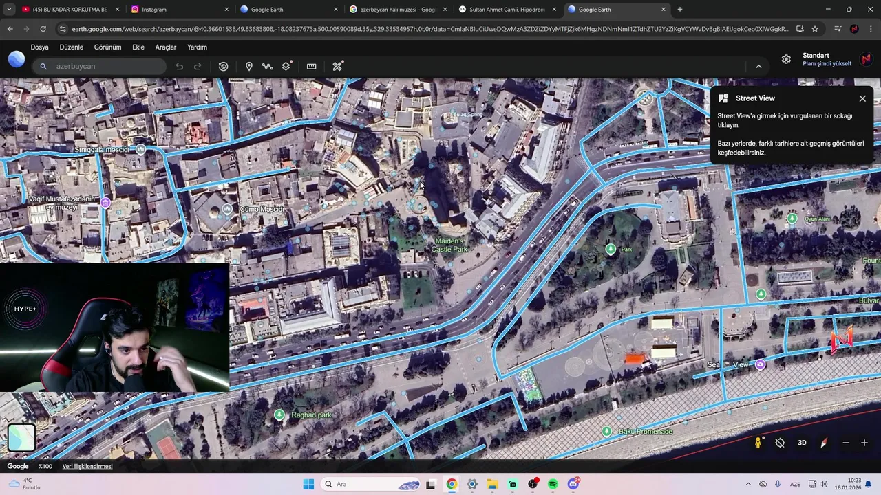This screenshot has height=495, width=881.
Task: Click the crossed tools icon in toolbar
Action: click(337, 67)
